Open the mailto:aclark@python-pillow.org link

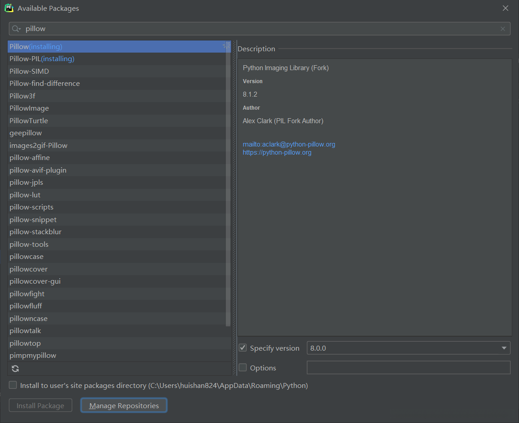pyautogui.click(x=289, y=144)
